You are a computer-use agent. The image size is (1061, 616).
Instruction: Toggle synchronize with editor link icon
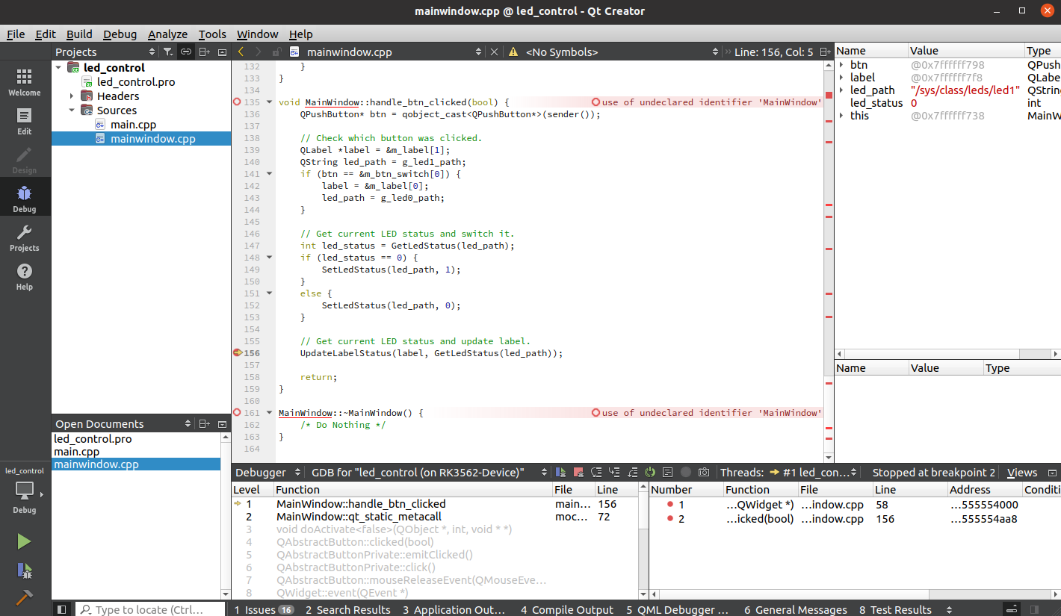pos(186,52)
